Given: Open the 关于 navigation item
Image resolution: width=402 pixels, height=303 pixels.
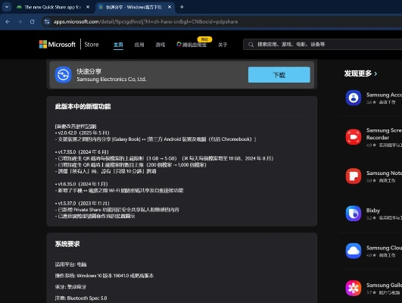Looking at the screenshot, I should (223, 45).
